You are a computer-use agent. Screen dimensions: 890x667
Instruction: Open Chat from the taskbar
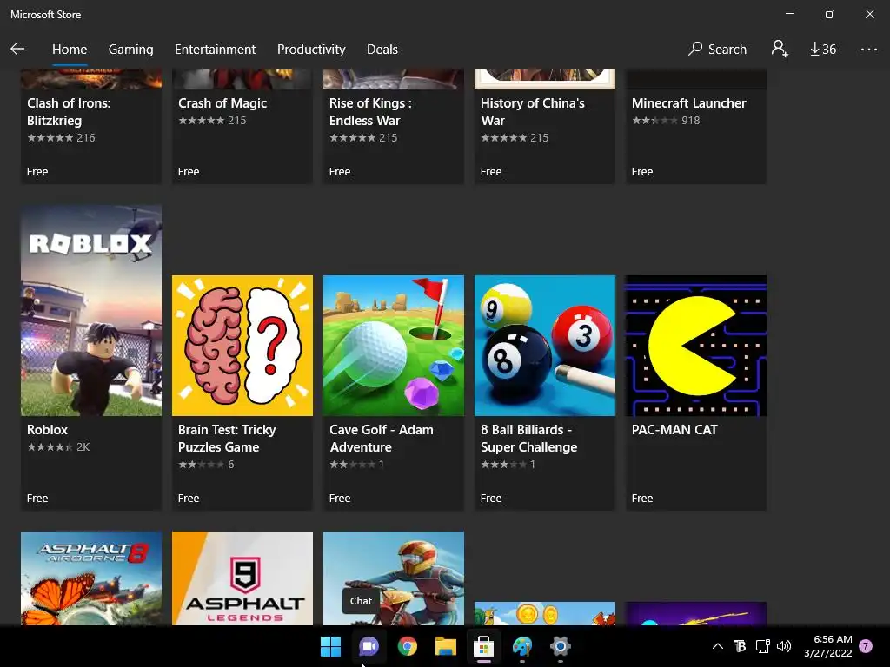[x=369, y=646]
